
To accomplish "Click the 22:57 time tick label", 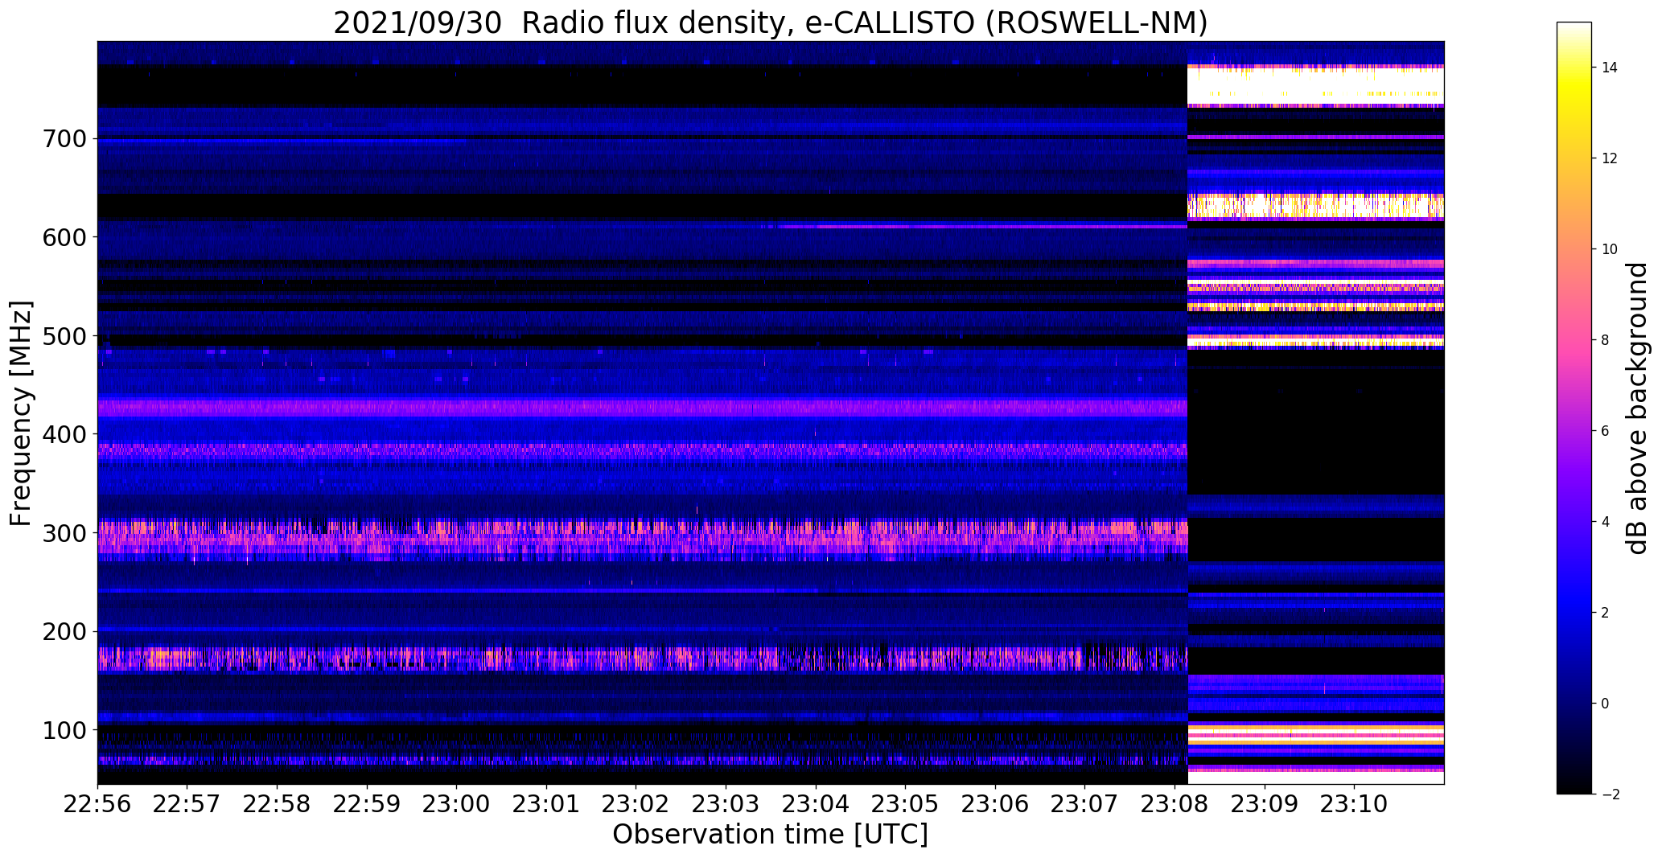I will (187, 804).
